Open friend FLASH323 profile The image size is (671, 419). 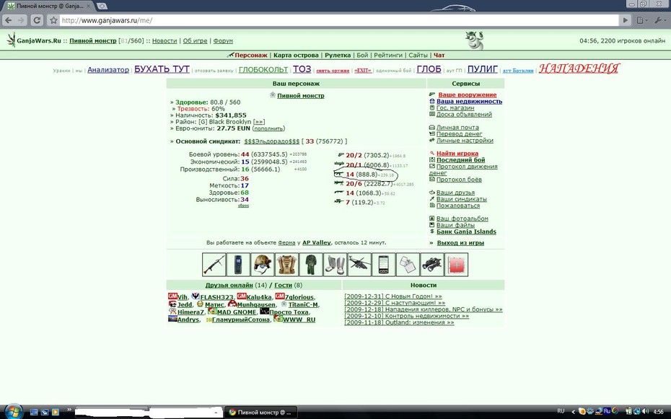pos(216,297)
